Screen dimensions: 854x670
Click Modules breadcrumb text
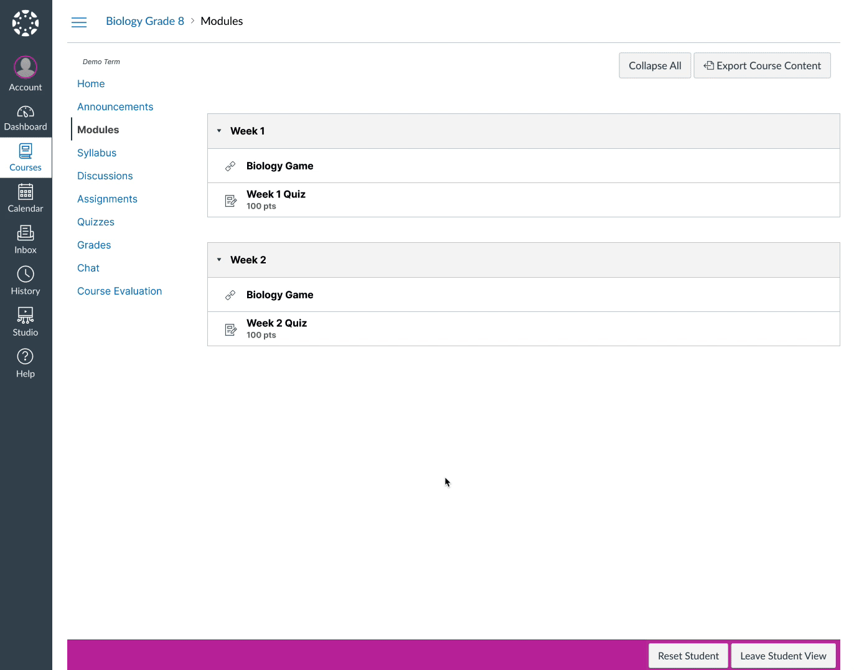point(222,21)
